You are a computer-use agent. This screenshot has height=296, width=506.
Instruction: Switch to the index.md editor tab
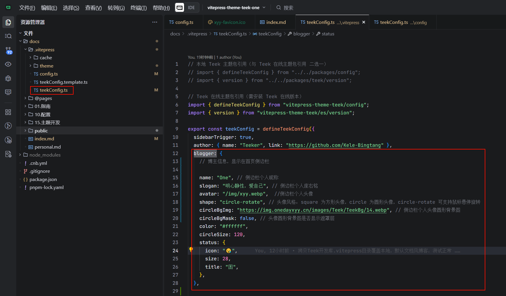point(276,22)
